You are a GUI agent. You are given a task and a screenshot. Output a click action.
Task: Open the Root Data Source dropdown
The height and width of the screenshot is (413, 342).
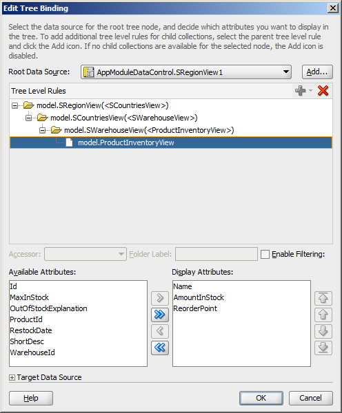[285, 72]
